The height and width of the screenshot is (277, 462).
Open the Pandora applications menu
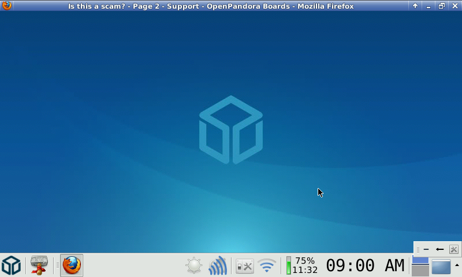(11, 265)
